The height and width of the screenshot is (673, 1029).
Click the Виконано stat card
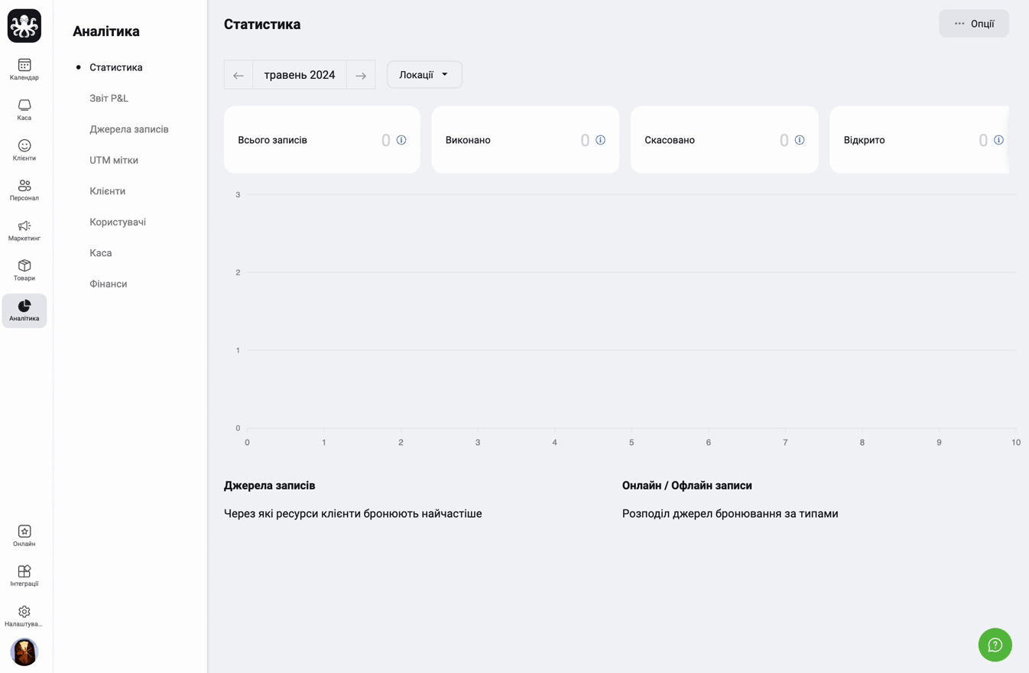pyautogui.click(x=525, y=140)
